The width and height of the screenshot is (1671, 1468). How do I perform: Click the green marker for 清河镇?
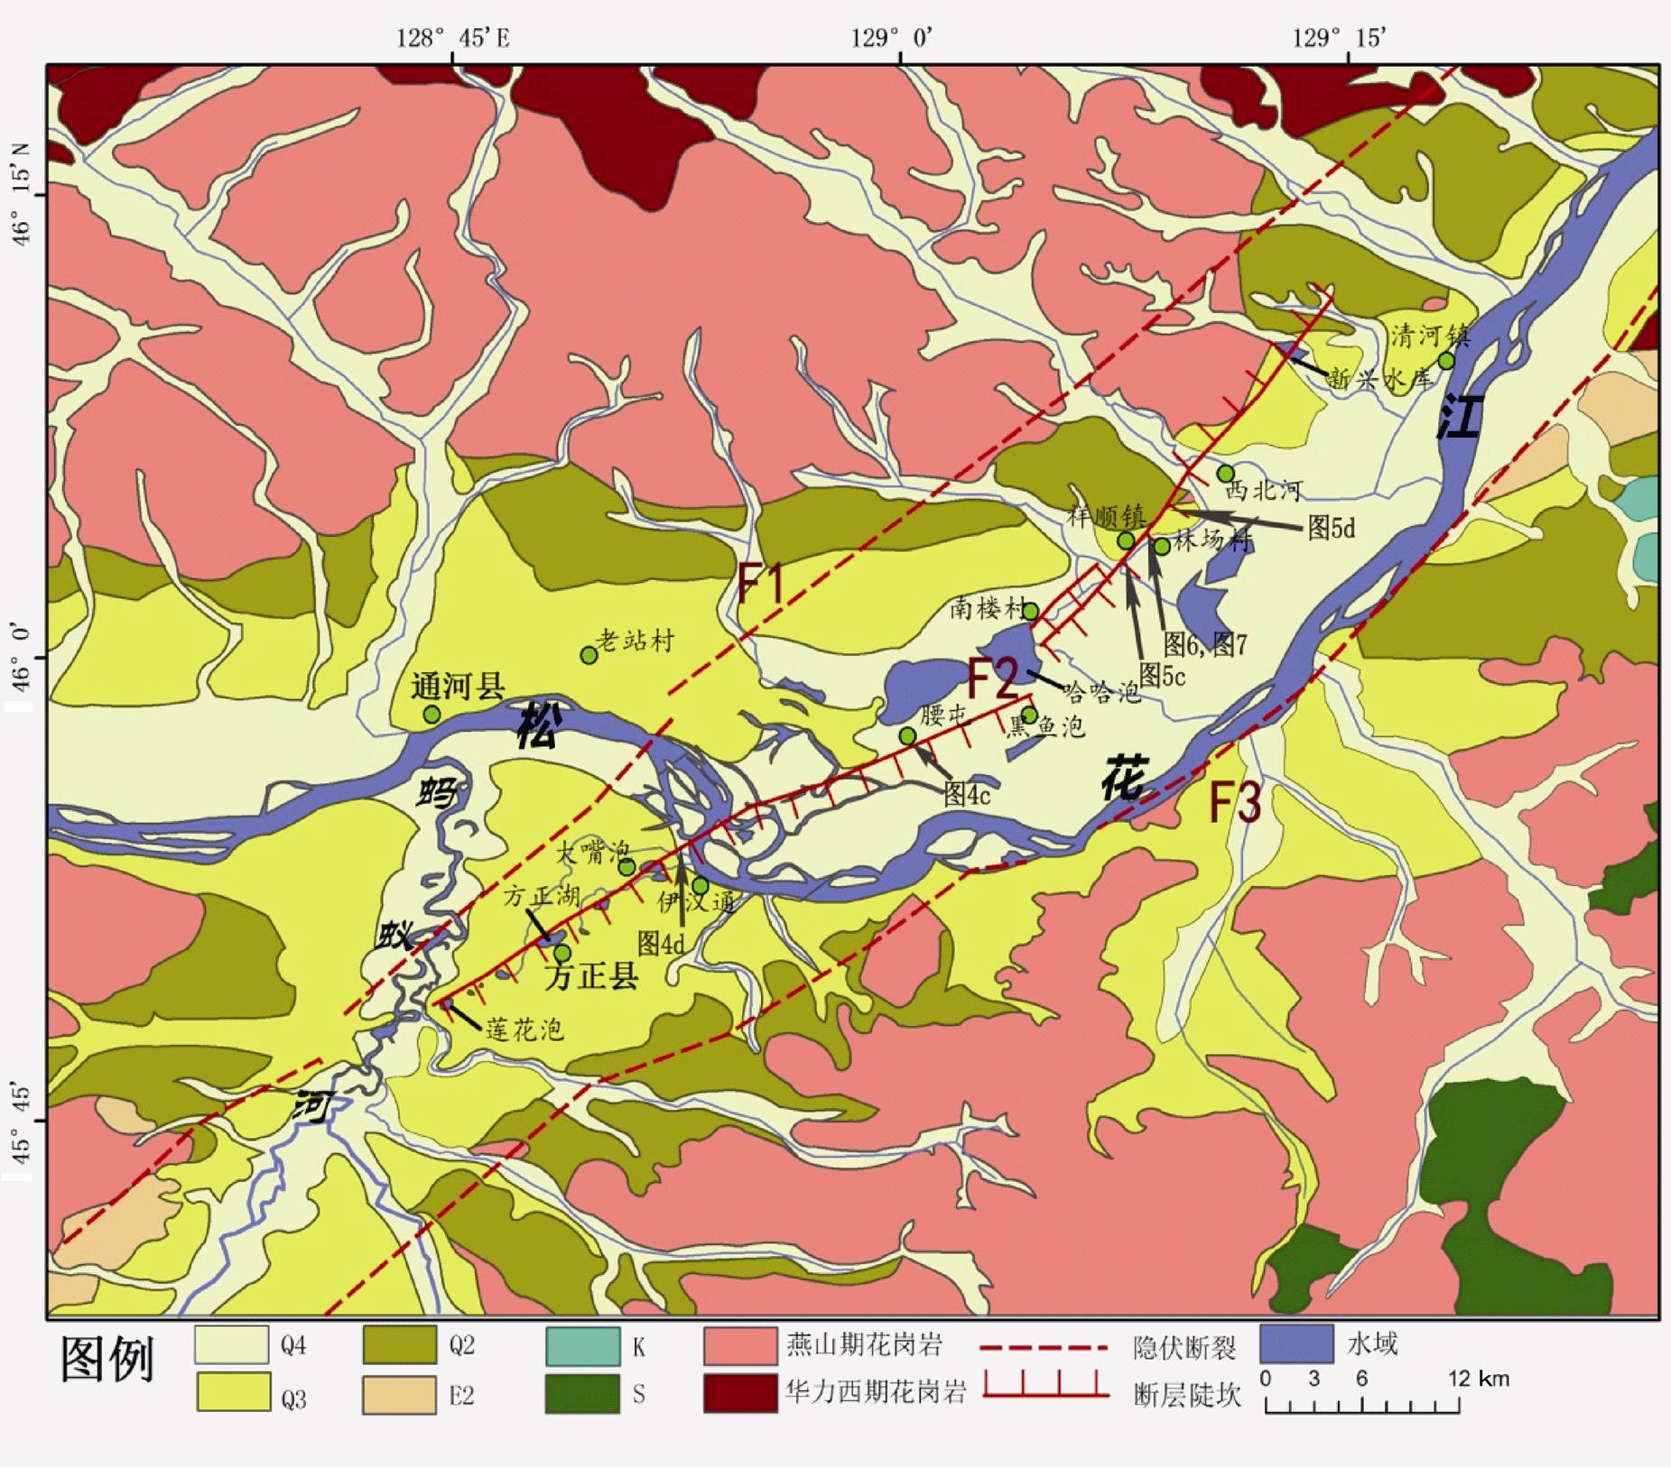pos(1446,361)
